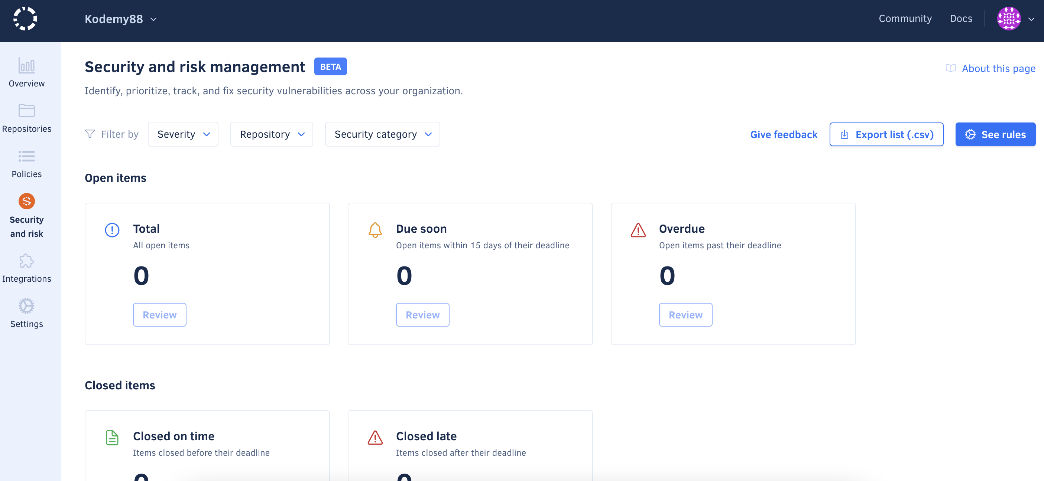Open the Security category dropdown
The height and width of the screenshot is (481, 1044).
[382, 134]
